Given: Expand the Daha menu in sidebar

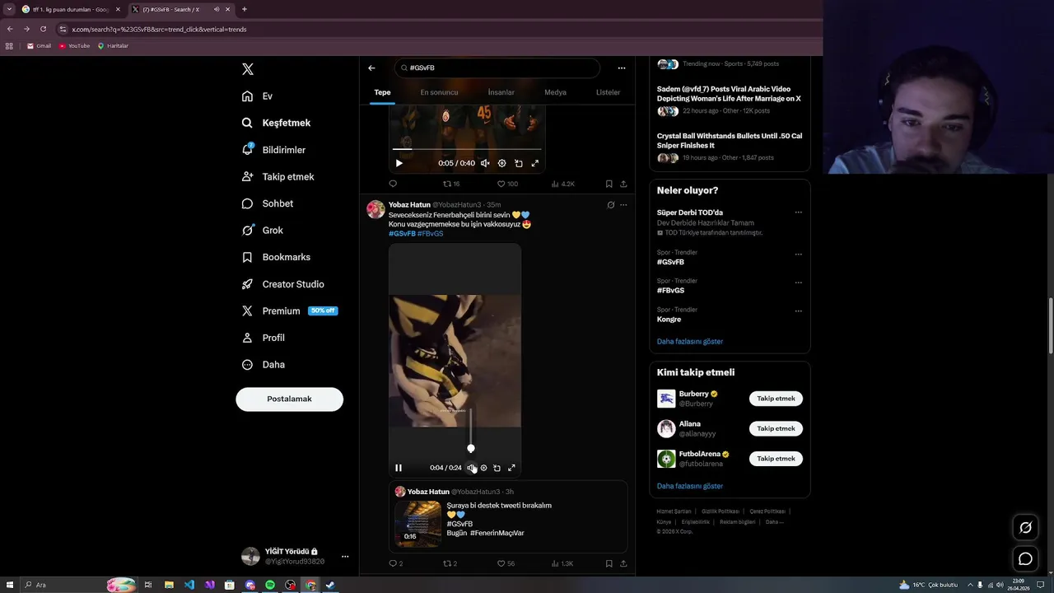Looking at the screenshot, I should click(x=263, y=365).
